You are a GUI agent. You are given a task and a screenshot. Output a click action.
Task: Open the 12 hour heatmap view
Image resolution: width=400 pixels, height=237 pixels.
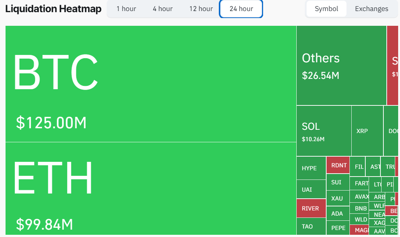(x=201, y=9)
